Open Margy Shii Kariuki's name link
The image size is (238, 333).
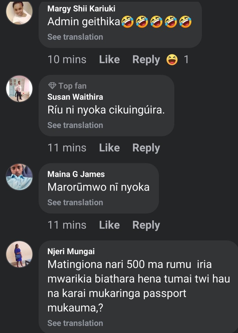tap(81, 9)
